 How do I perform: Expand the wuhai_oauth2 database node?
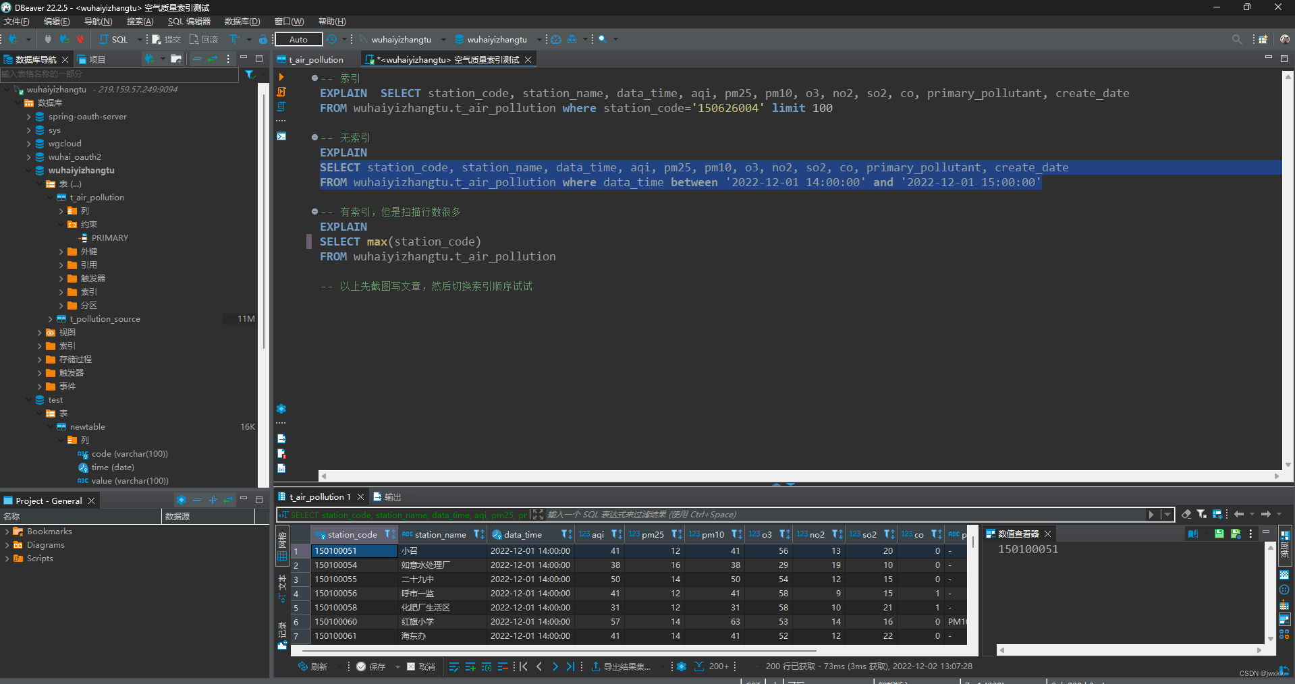(x=29, y=157)
